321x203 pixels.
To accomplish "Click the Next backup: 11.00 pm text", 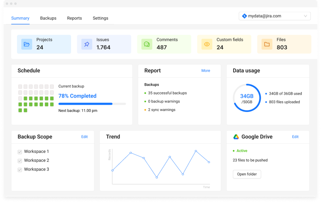I will [78, 111].
